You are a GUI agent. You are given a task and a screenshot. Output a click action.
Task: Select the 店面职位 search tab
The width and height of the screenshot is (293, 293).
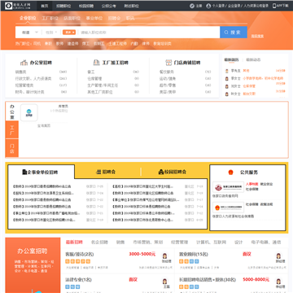click(72, 19)
